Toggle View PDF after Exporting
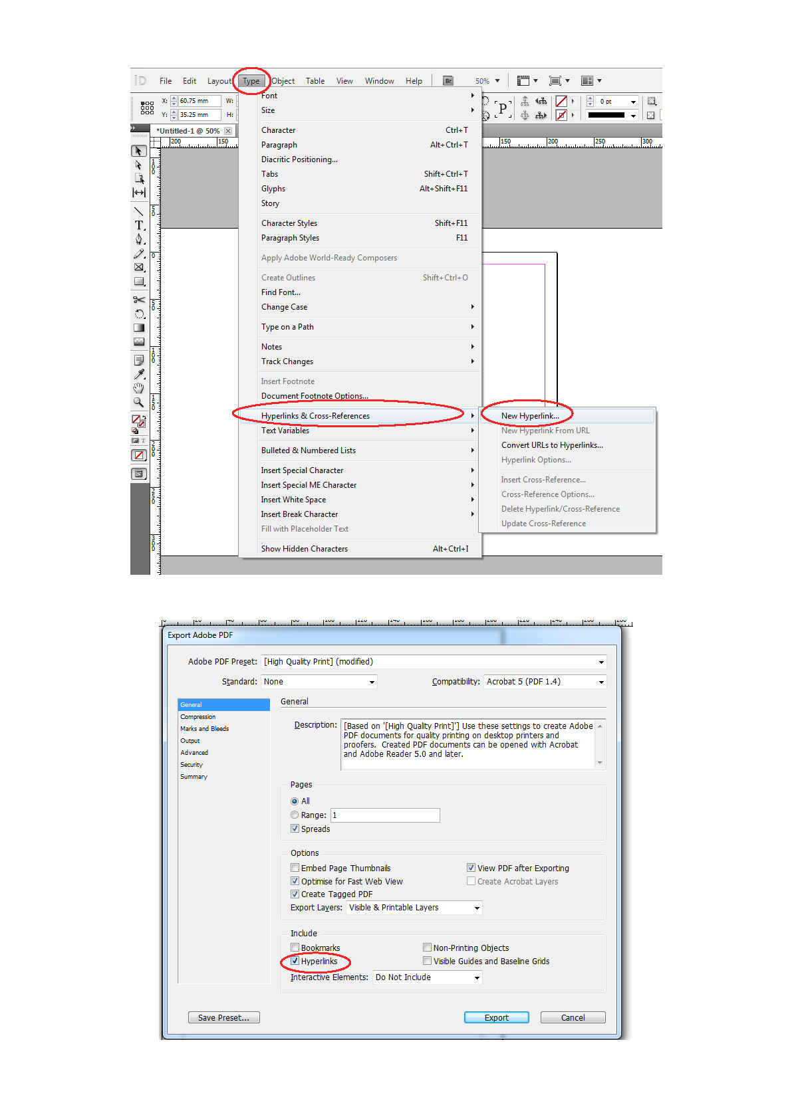Viewport: 792px width, 1119px height. click(471, 868)
